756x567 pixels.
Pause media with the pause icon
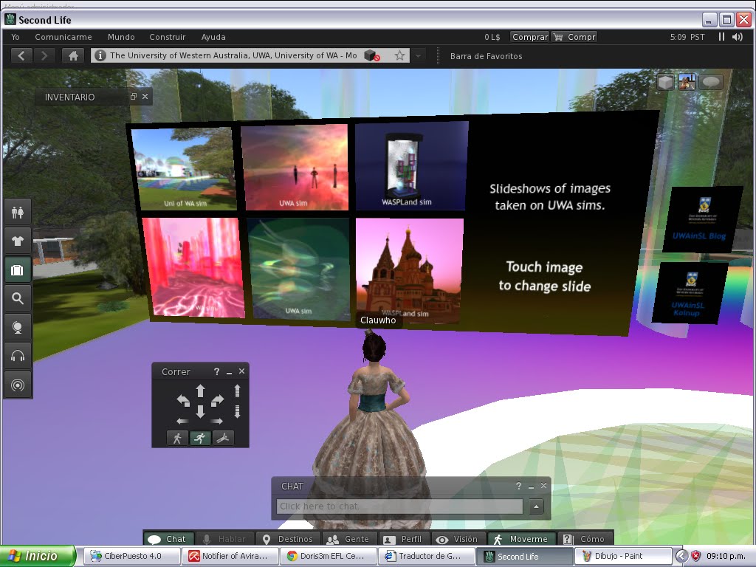(x=721, y=37)
